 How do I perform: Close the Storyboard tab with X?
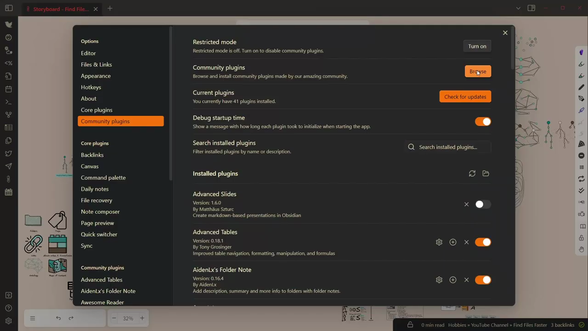tap(96, 9)
